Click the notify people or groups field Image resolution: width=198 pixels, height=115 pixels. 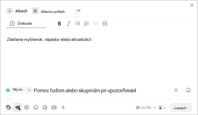point(85,90)
